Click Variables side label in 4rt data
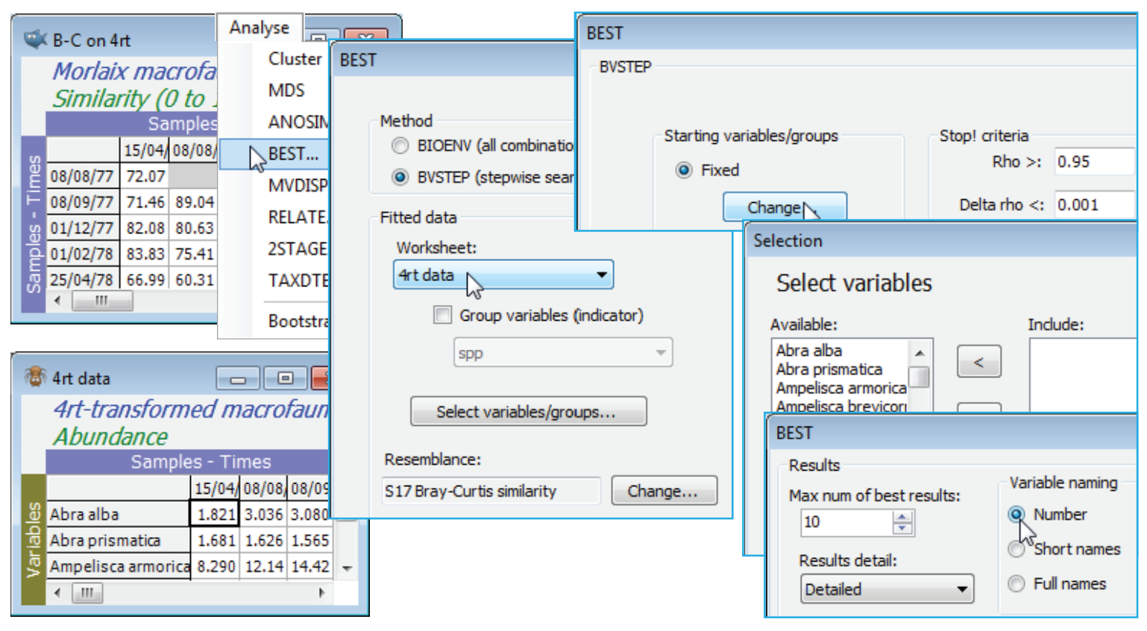The height and width of the screenshot is (631, 1147). 34,540
